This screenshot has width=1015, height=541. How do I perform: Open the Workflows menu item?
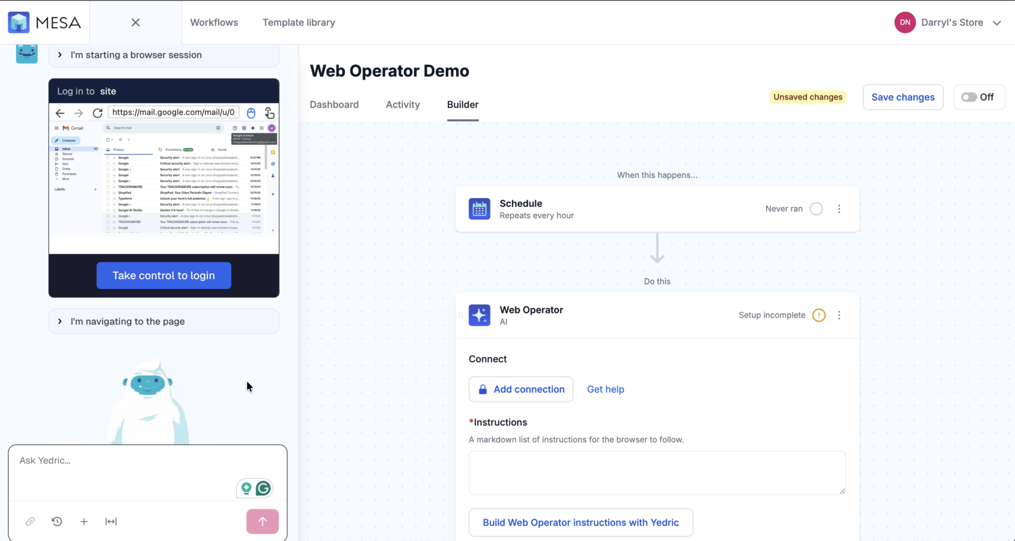coord(214,22)
